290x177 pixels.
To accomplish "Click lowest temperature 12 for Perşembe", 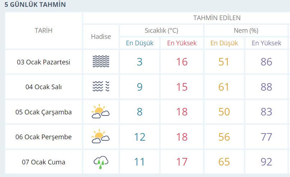I will (140, 137).
